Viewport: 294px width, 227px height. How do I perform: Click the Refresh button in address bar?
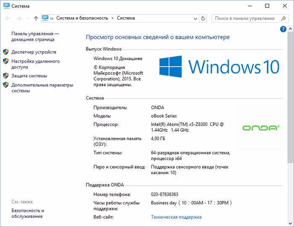pyautogui.click(x=204, y=18)
